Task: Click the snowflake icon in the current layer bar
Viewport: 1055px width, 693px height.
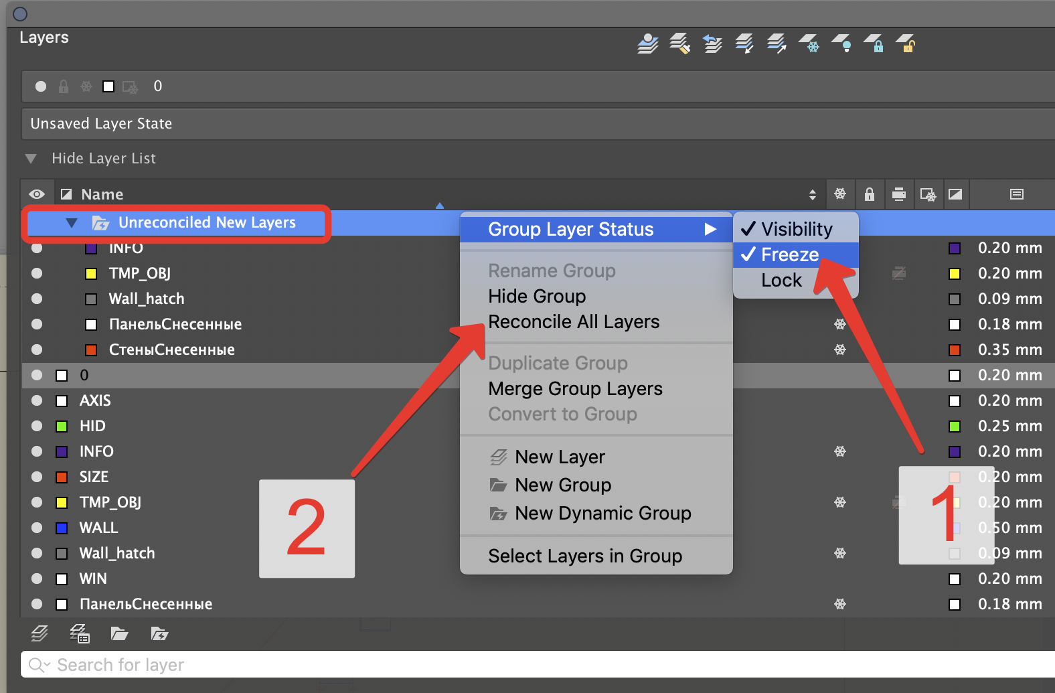Action: 86,86
